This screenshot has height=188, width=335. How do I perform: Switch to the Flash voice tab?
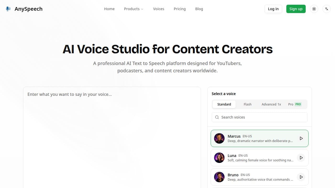[x=248, y=104]
